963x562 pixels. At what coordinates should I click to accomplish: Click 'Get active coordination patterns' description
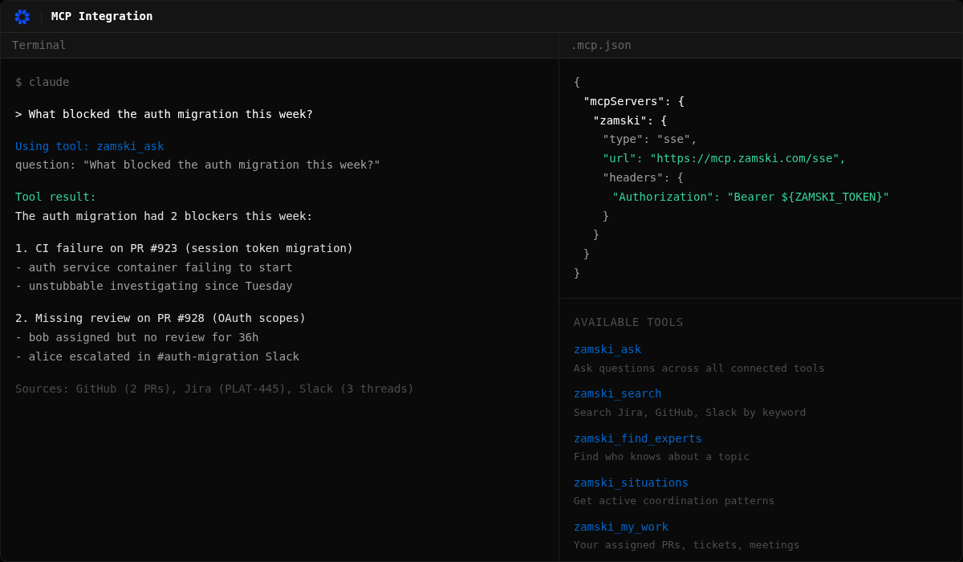click(674, 501)
